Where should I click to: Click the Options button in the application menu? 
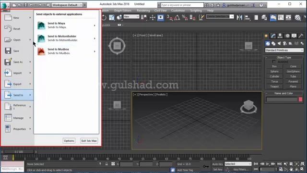(x=69, y=141)
